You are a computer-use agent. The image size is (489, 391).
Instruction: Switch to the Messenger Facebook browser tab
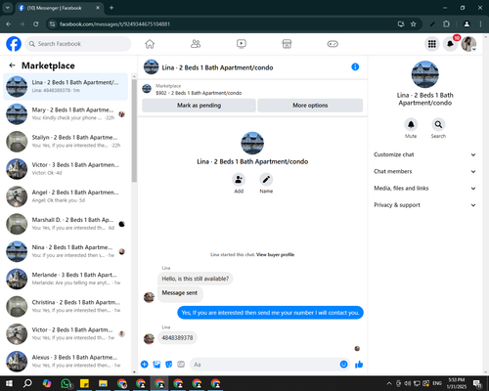click(60, 8)
